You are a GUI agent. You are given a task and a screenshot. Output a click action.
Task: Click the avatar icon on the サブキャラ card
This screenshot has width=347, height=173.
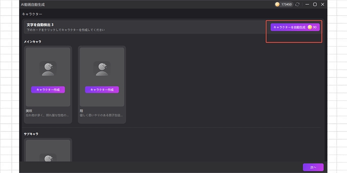[x=48, y=157]
